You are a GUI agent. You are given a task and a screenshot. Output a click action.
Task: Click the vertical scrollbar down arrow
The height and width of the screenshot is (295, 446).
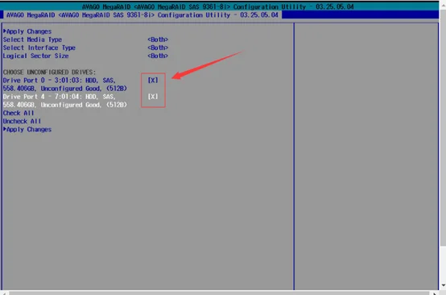[x=443, y=285]
